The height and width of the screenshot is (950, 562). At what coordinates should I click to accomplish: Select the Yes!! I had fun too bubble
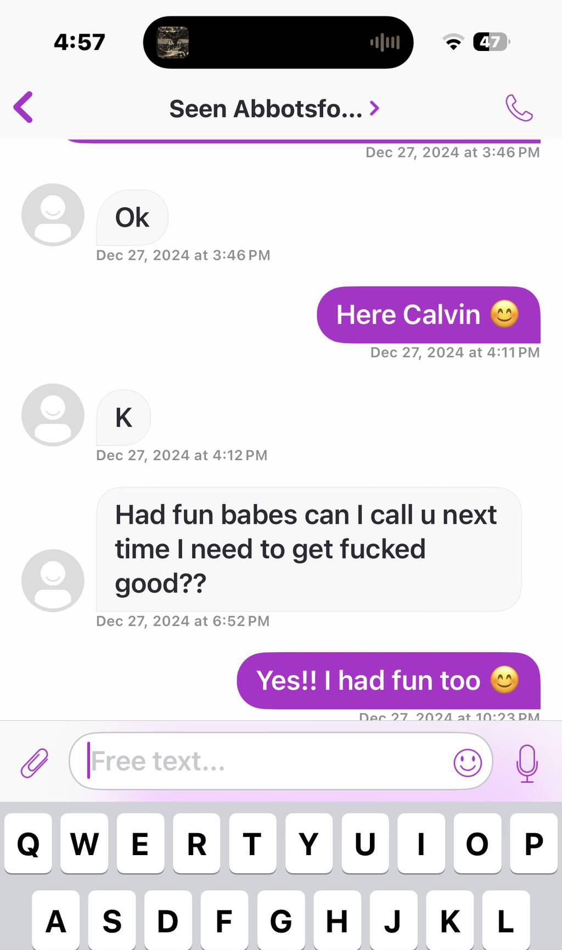tap(389, 681)
